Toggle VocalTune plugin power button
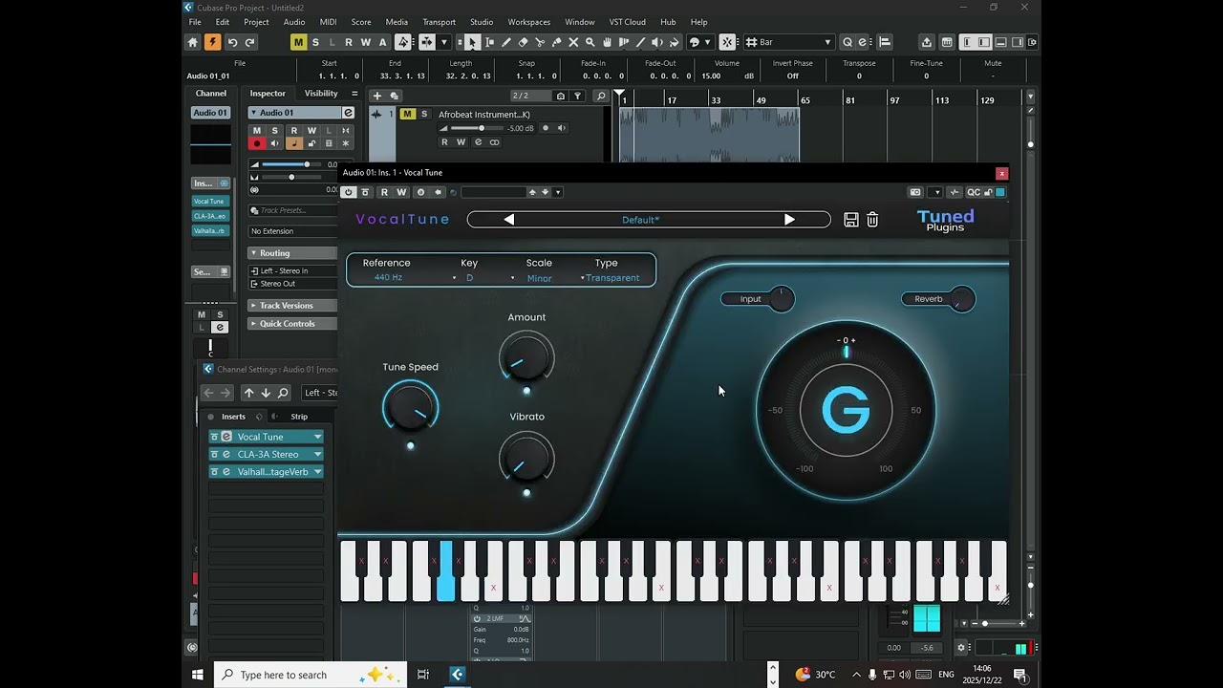 point(348,192)
